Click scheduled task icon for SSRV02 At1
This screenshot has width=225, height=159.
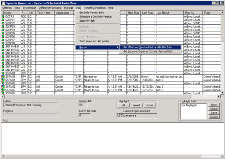(x=3, y=87)
